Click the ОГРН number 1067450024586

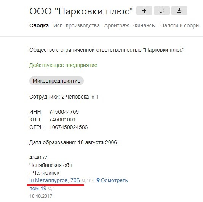tap(68, 127)
